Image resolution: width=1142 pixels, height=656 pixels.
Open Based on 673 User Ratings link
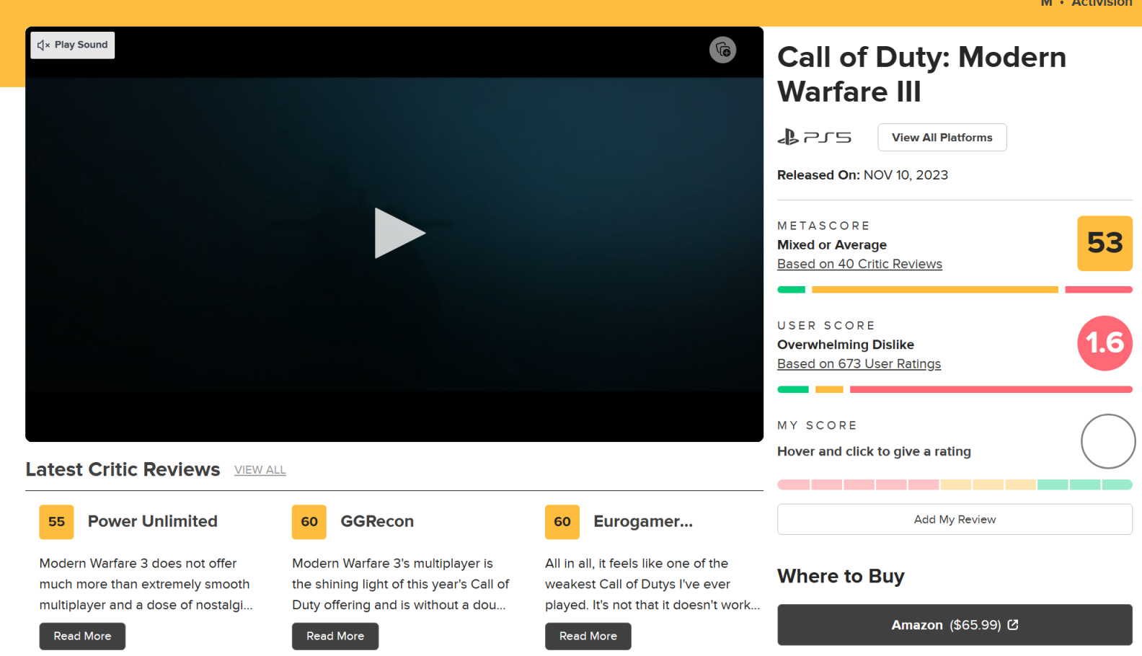859,364
